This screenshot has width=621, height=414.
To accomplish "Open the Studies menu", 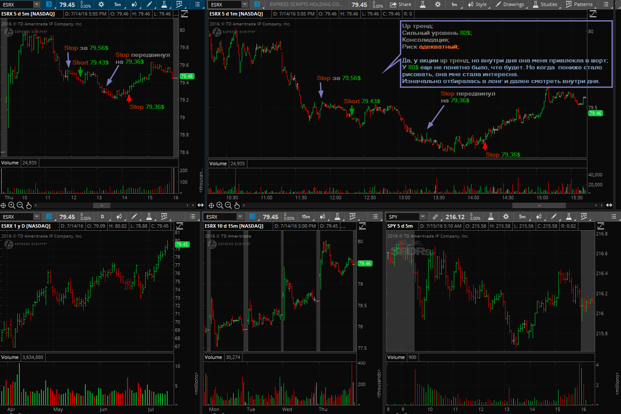I will point(545,4).
